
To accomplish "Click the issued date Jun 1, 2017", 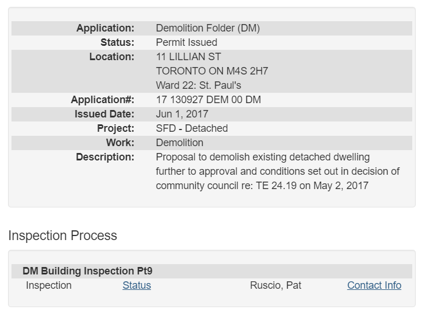I will pos(182,114).
